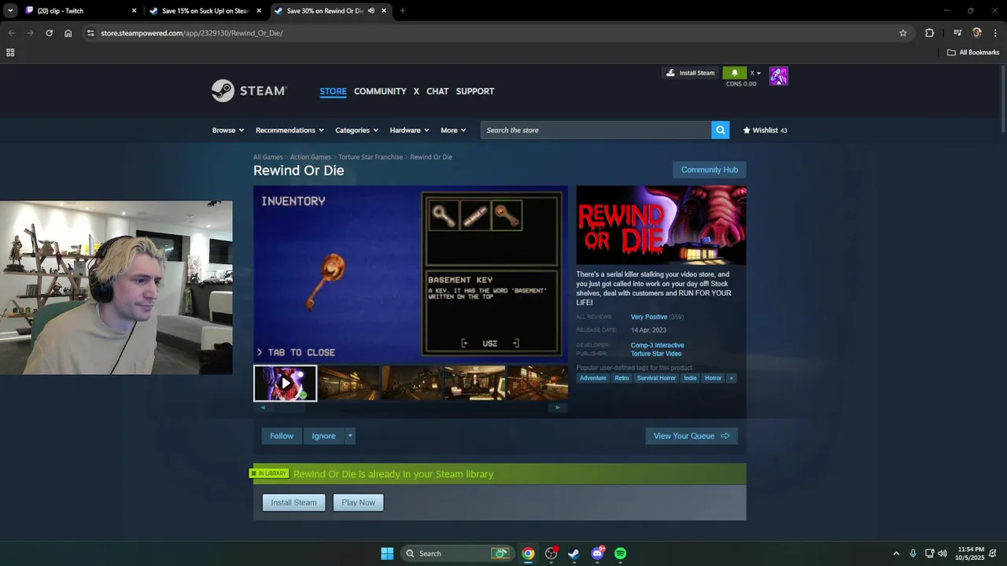1007x566 pixels.
Task: Click Play Now
Action: coord(358,502)
